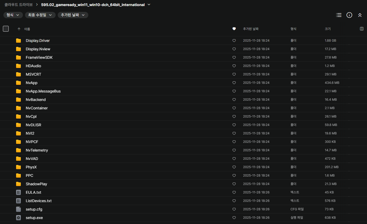367x224 pixels.
Task: Open the 최종 수정일 filter dropdown
Action: 40,15
